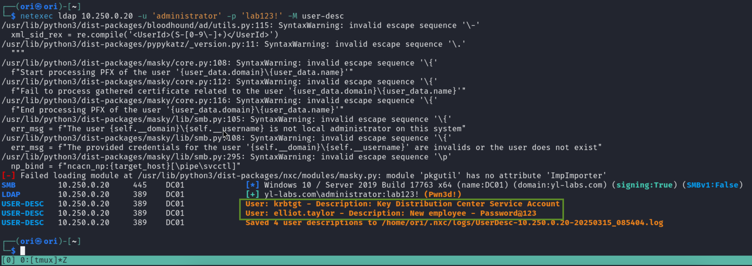Click the blue SMB protocol label
Image resolution: width=752 pixels, height=266 pixels.
coord(8,185)
